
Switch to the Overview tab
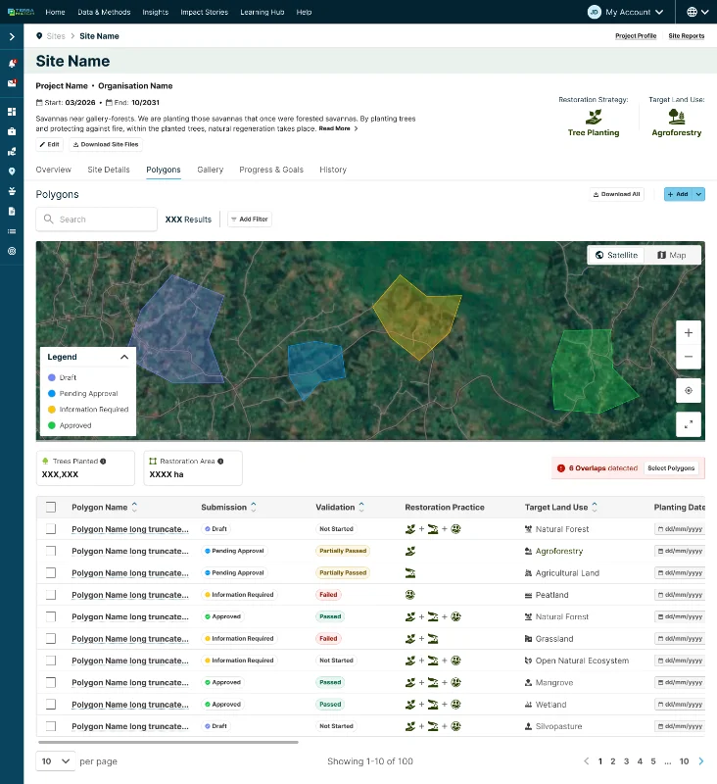(x=54, y=170)
